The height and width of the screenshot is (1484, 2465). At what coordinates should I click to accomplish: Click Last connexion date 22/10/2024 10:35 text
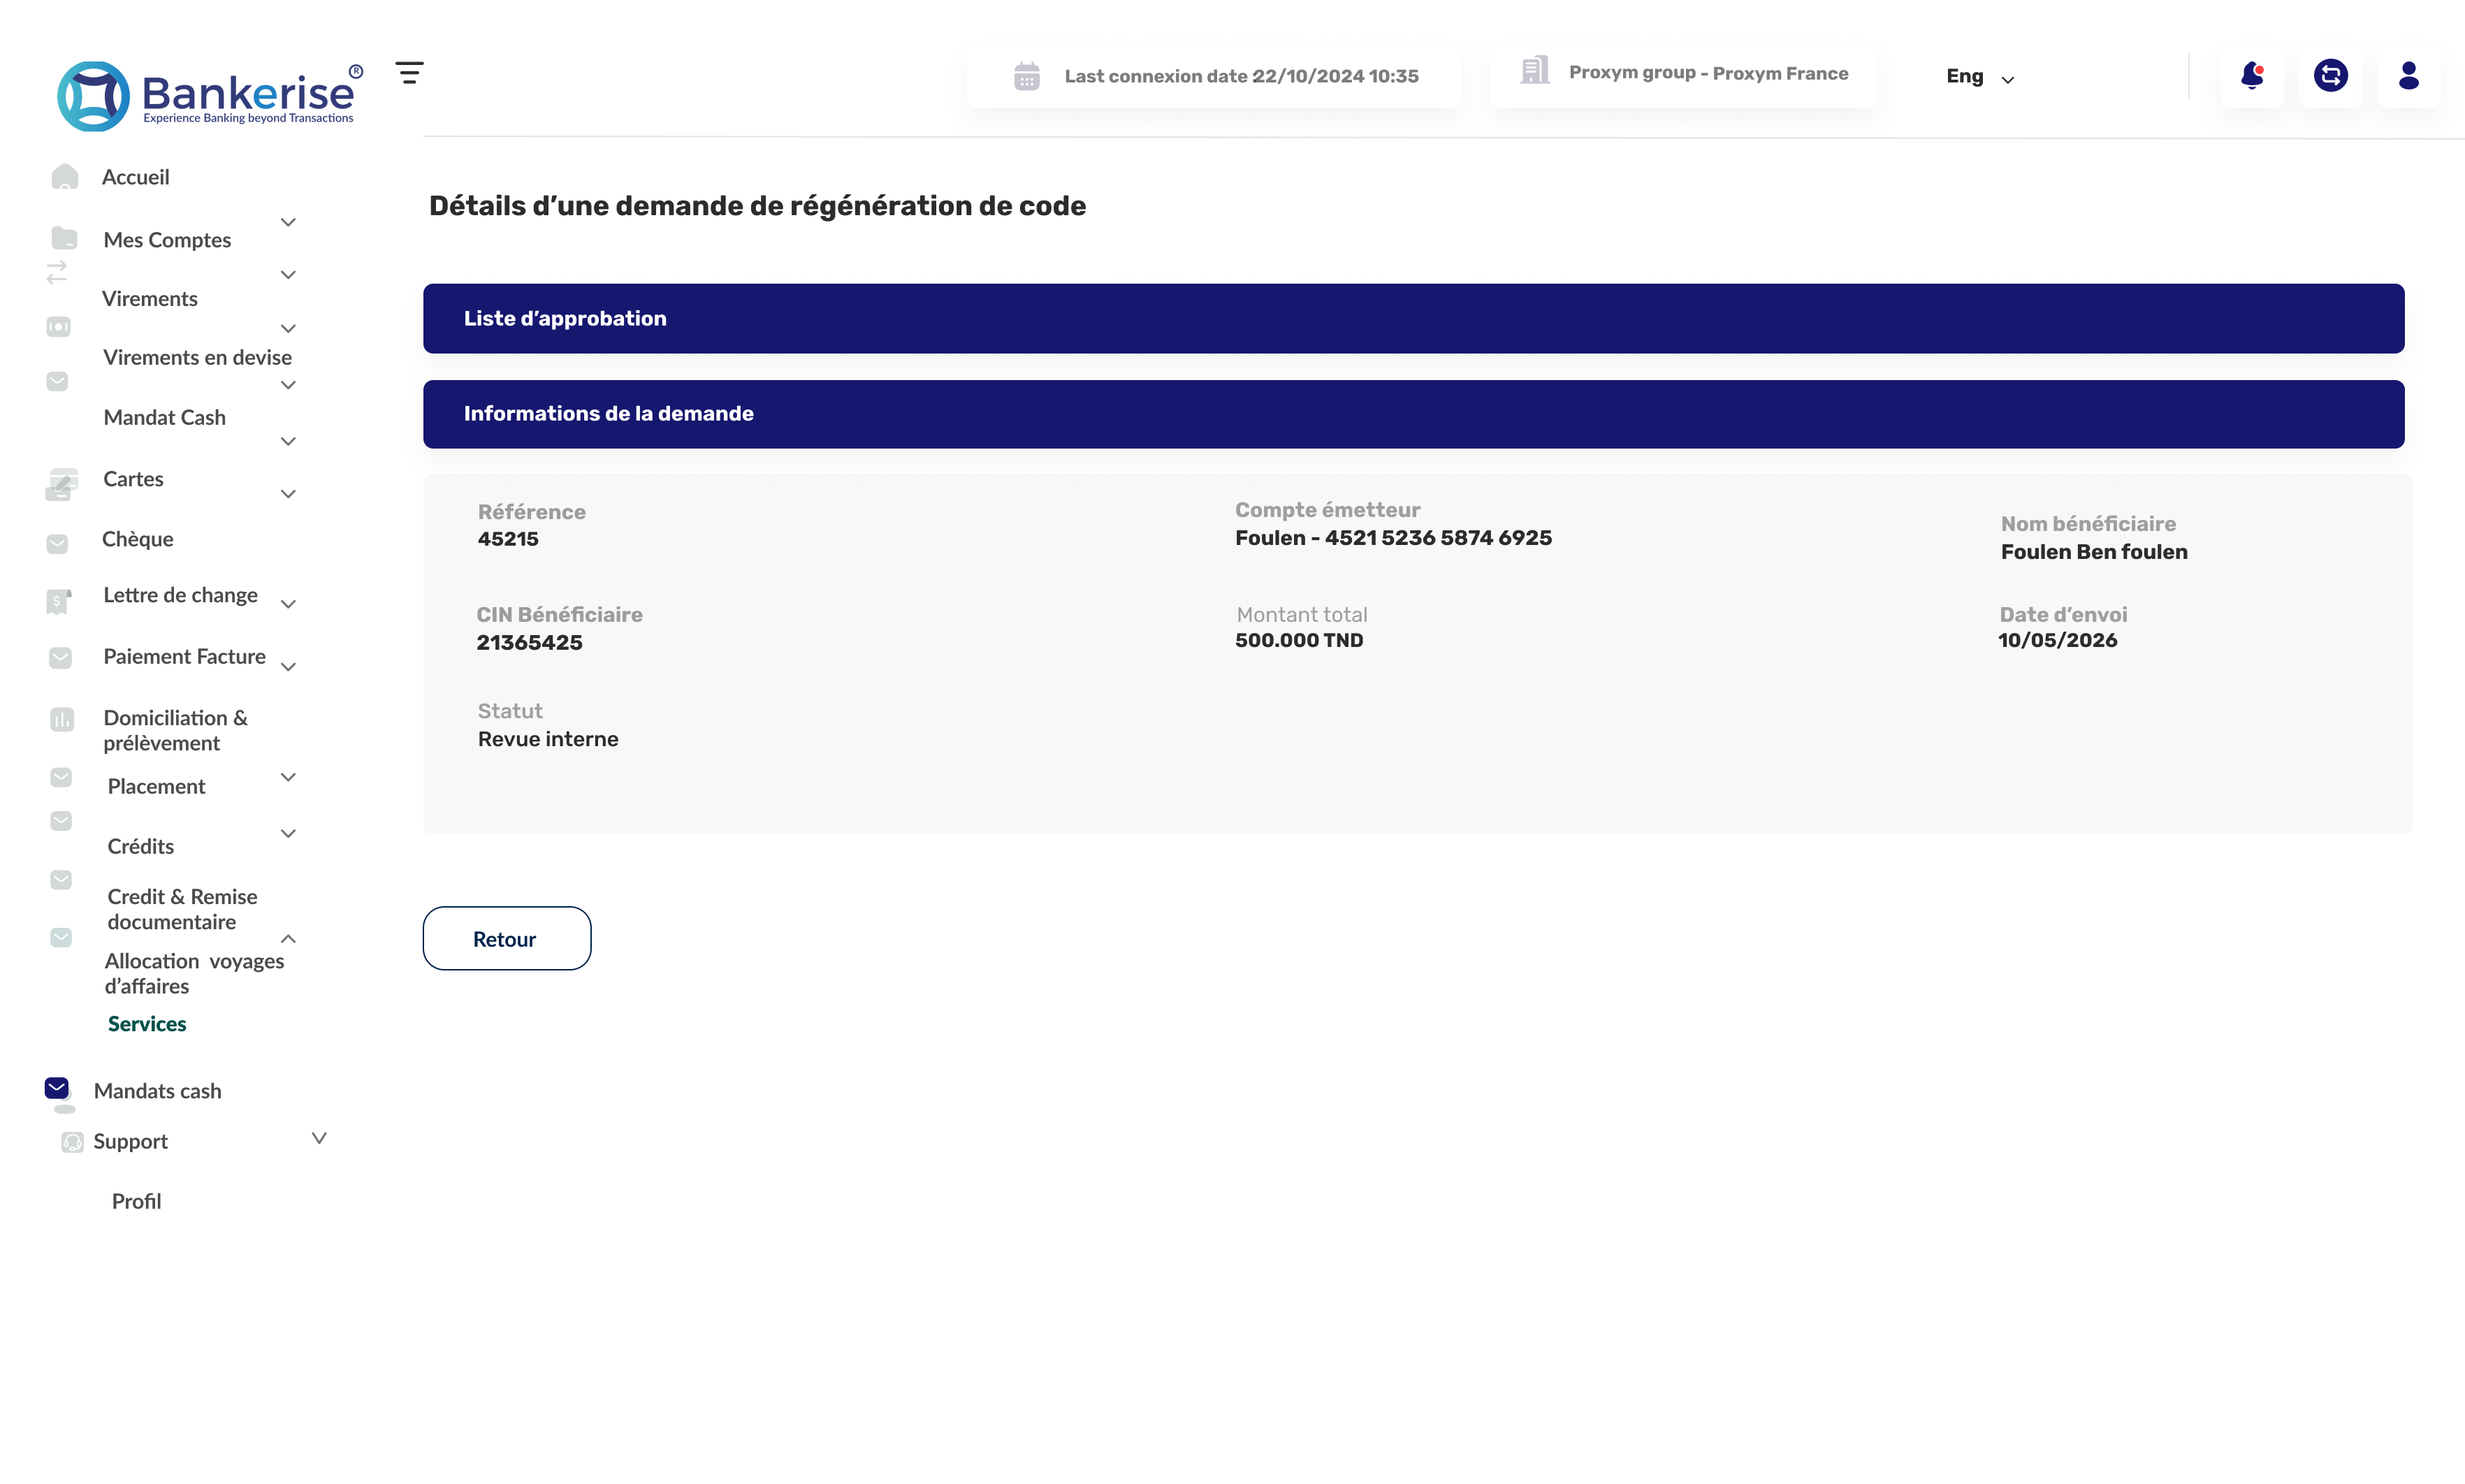[1241, 76]
